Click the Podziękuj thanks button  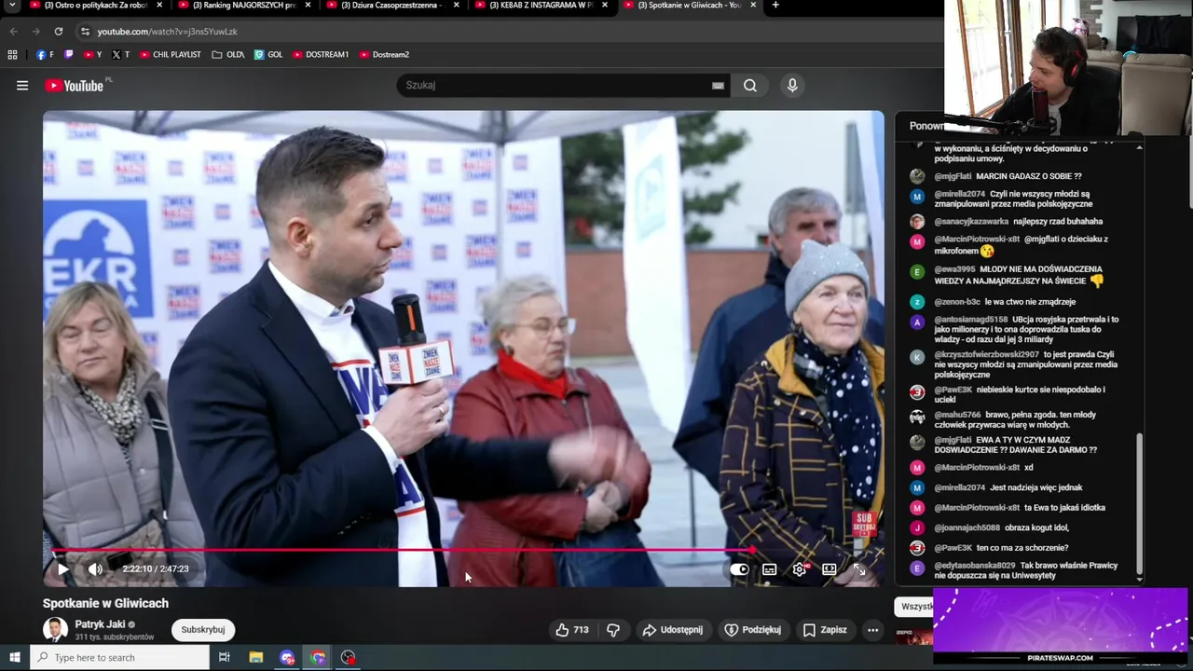753,630
